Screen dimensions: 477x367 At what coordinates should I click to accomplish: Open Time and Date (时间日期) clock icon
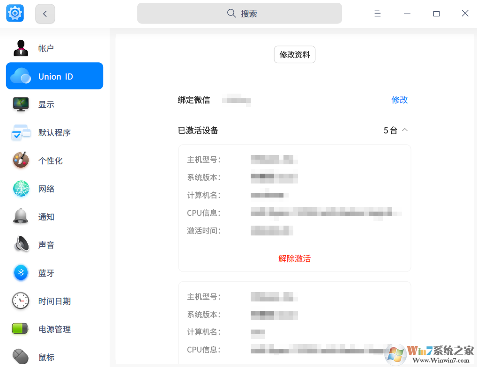pyautogui.click(x=21, y=301)
